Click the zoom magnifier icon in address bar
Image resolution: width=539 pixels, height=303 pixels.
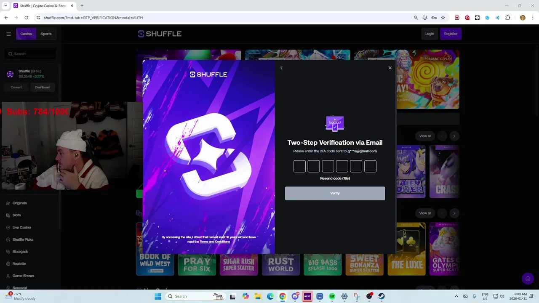pos(416,18)
